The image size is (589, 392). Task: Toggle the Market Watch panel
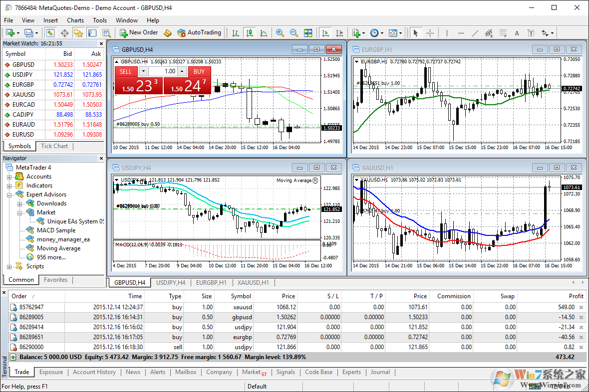pos(50,33)
